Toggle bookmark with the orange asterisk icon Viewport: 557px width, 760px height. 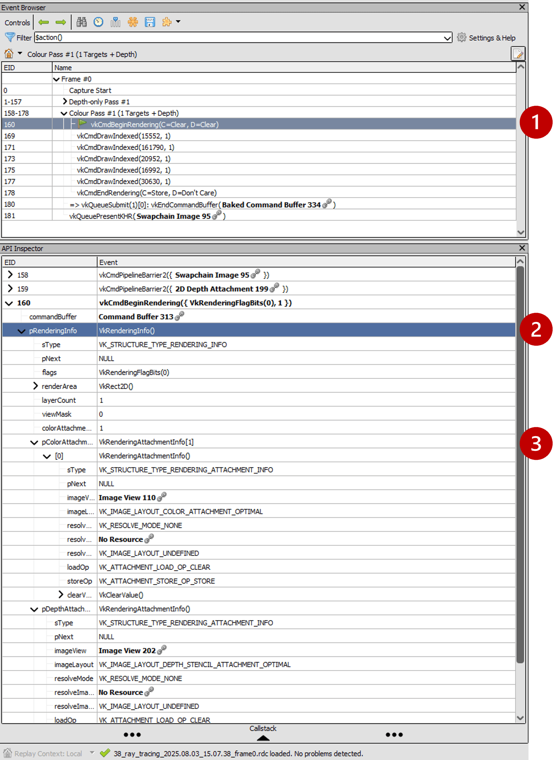[x=133, y=22]
